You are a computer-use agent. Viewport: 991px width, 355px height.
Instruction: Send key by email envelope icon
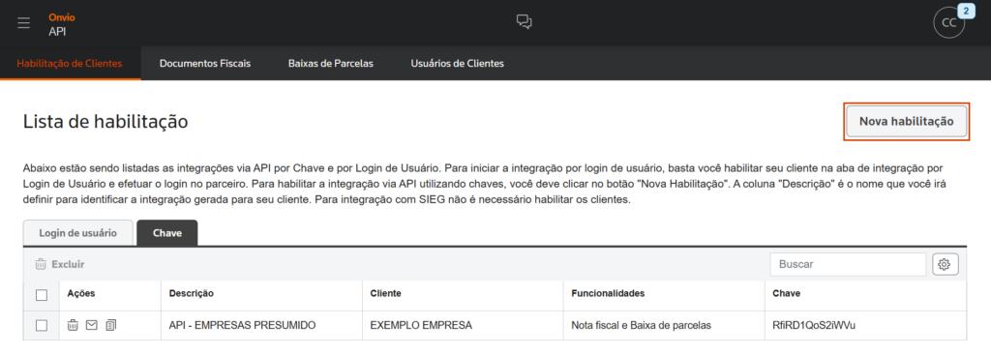pos(92,325)
